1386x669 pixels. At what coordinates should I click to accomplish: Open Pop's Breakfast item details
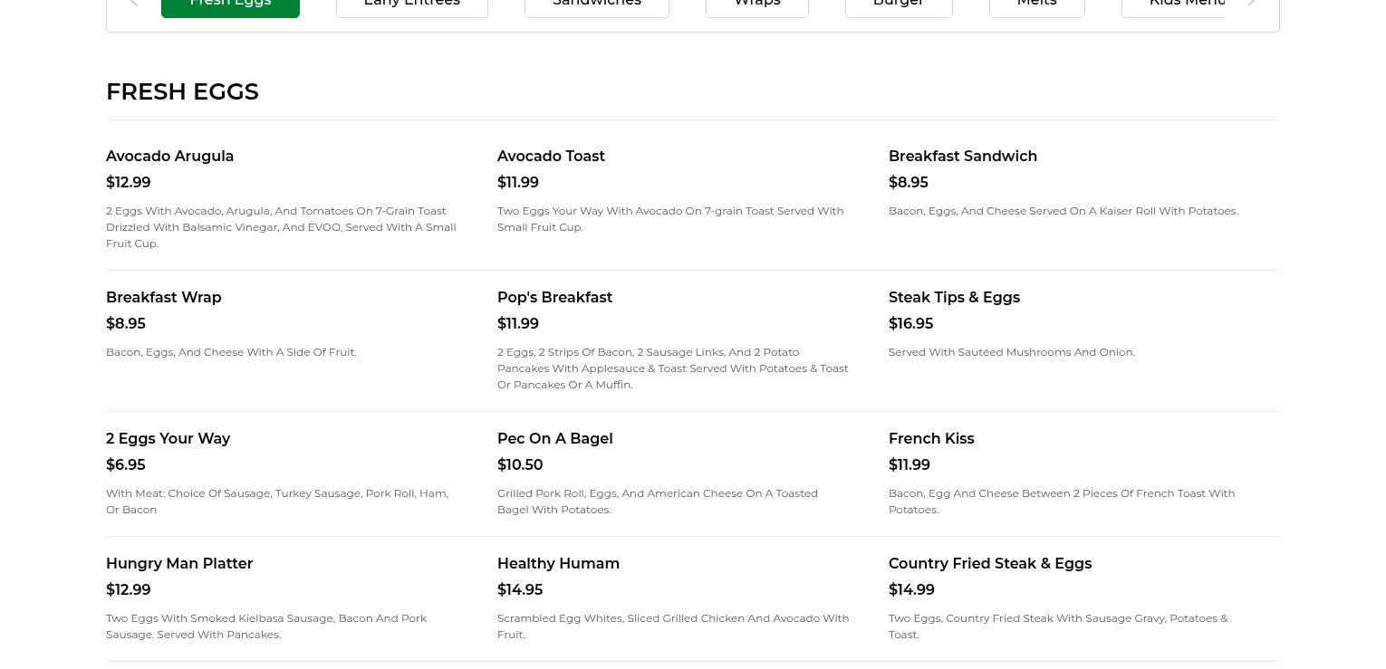pos(554,298)
